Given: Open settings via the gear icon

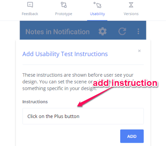Looking at the screenshot, I should [103, 31].
